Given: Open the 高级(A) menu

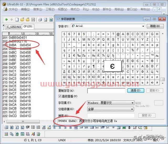Looking at the screenshot, I should coord(119,9).
